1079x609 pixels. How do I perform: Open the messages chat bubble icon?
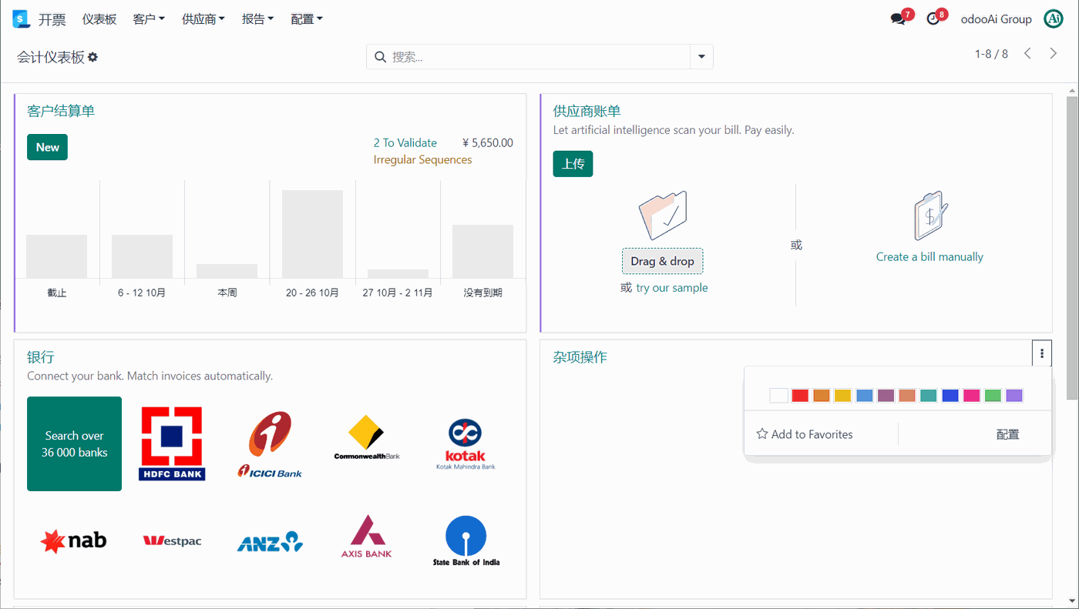pyautogui.click(x=898, y=19)
